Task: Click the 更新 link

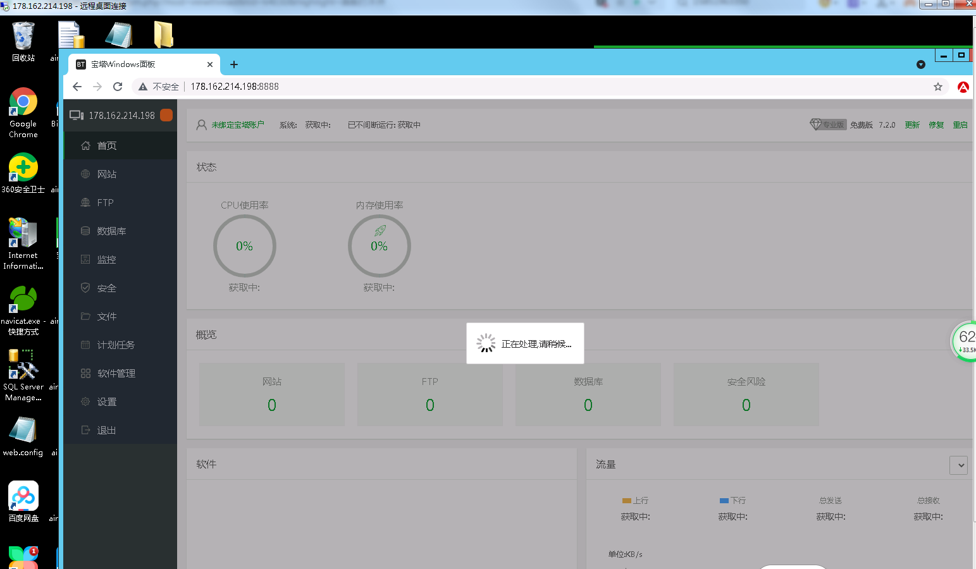Action: pyautogui.click(x=912, y=125)
